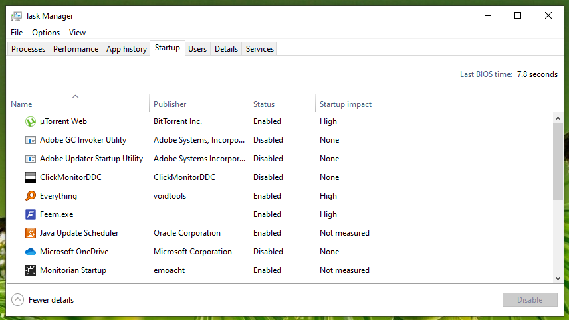
Task: Switch to the Details tab
Action: coord(226,49)
